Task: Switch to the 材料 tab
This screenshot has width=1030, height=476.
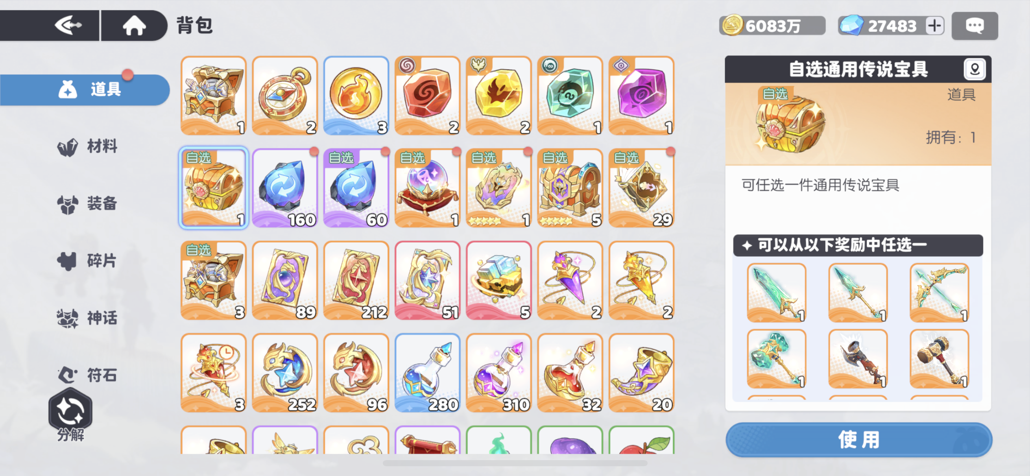Action: (x=87, y=146)
